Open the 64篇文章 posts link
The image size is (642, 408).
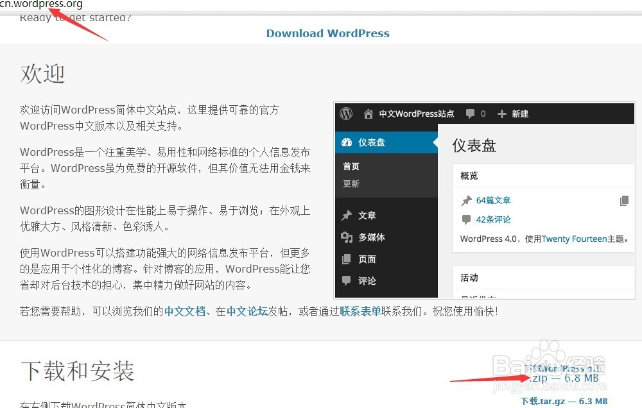tap(492, 200)
